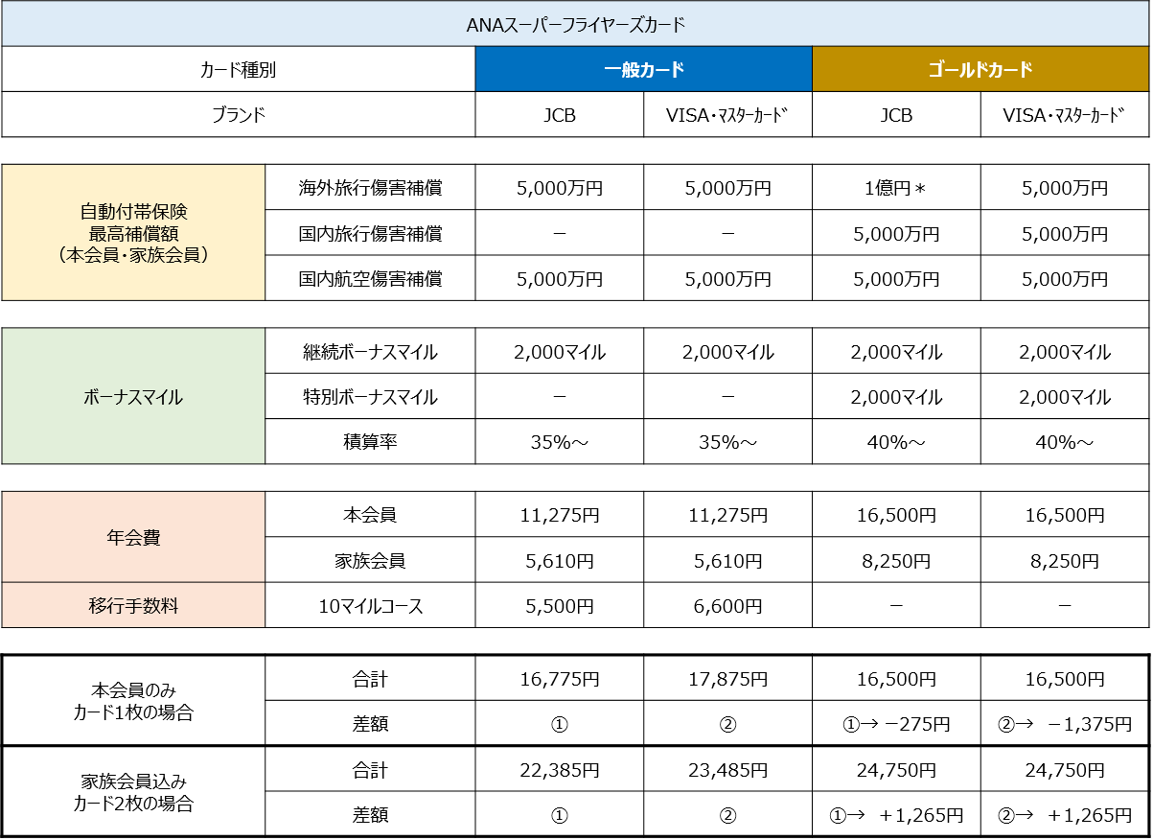Click the blue 一般カード column header

pos(644,69)
